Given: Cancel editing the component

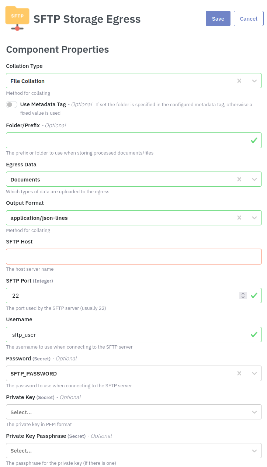Looking at the screenshot, I should tap(249, 18).
